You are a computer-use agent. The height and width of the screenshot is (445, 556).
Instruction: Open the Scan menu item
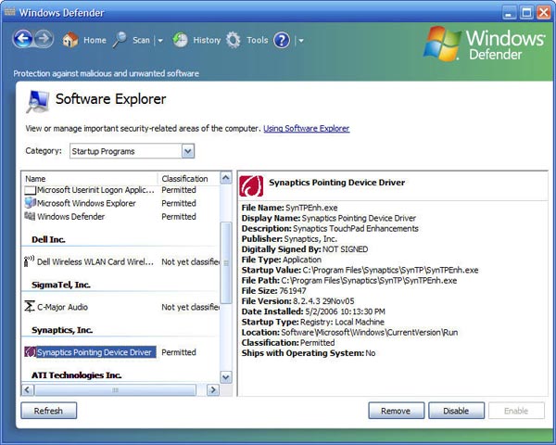point(141,40)
